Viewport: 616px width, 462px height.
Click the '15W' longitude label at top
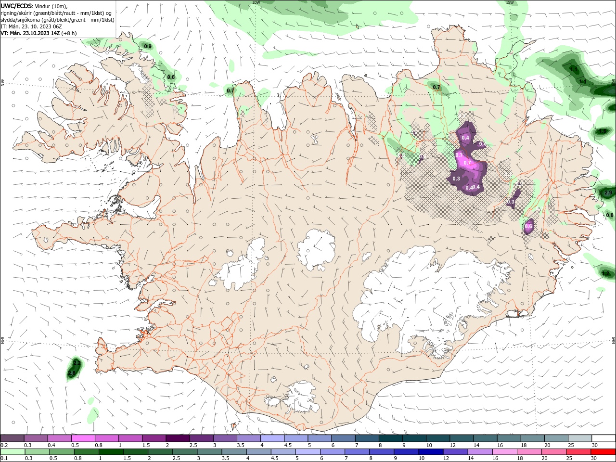(510, 2)
